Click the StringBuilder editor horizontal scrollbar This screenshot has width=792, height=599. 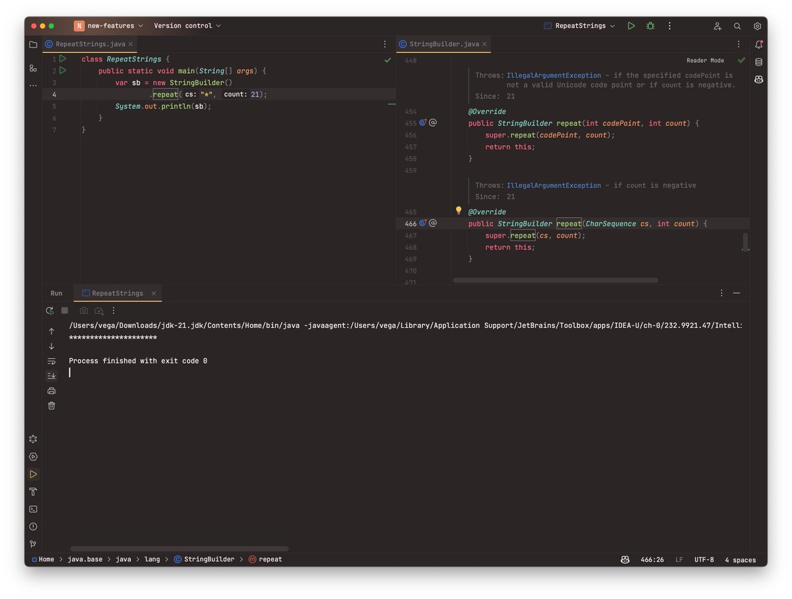pos(555,280)
